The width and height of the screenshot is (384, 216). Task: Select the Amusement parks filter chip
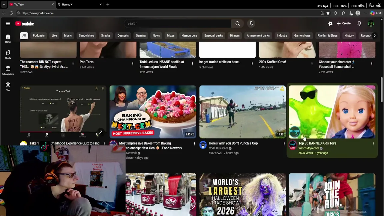click(258, 35)
